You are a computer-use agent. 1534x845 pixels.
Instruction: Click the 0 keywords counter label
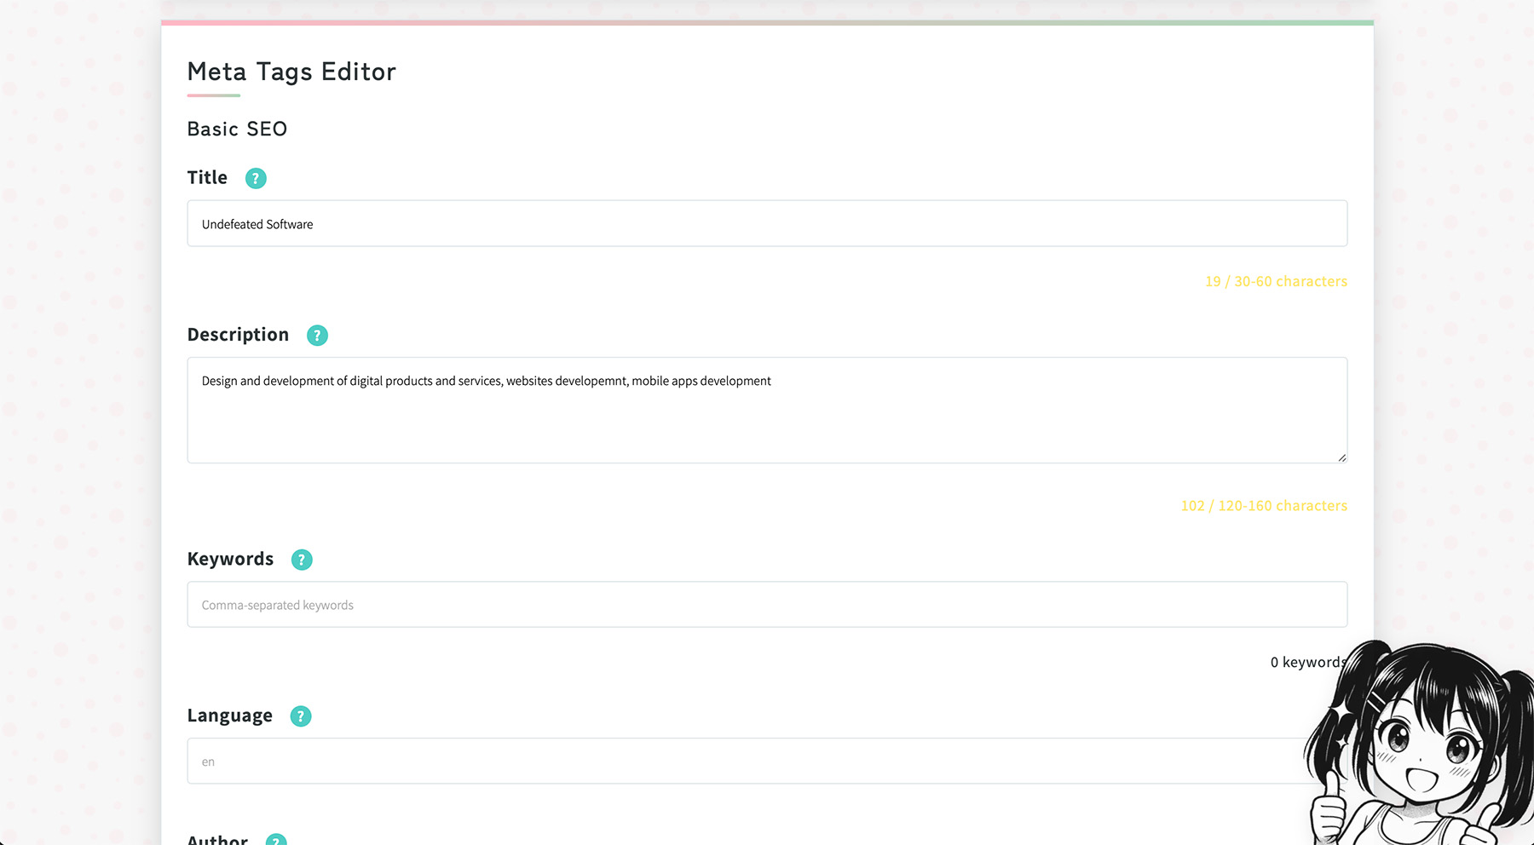[x=1306, y=662]
